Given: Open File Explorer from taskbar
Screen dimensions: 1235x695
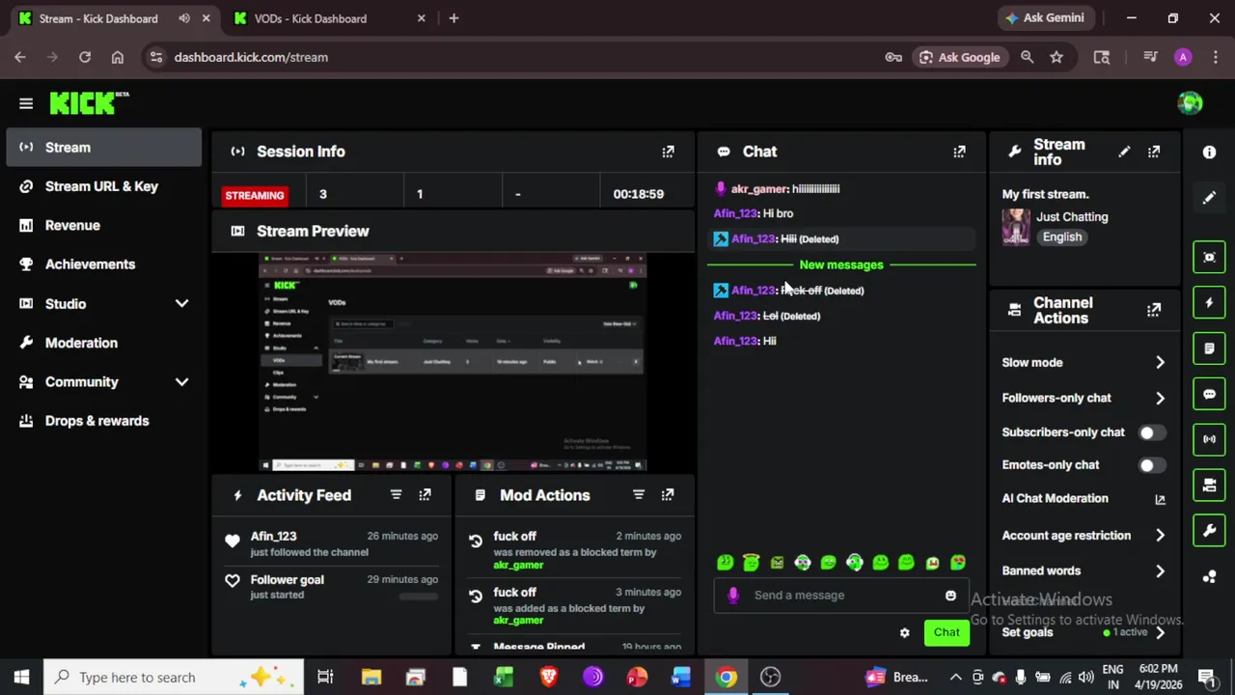Looking at the screenshot, I should [x=370, y=678].
